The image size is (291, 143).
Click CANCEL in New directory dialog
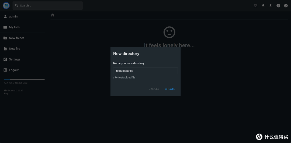pyautogui.click(x=154, y=89)
